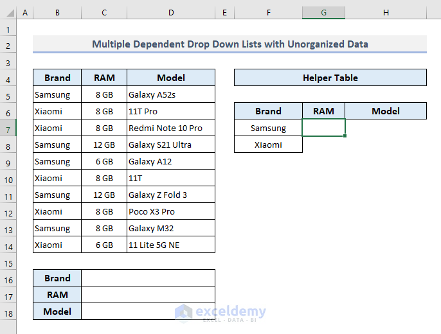
Task: Click the 'Galaxy M32' cell
Action: (171, 228)
